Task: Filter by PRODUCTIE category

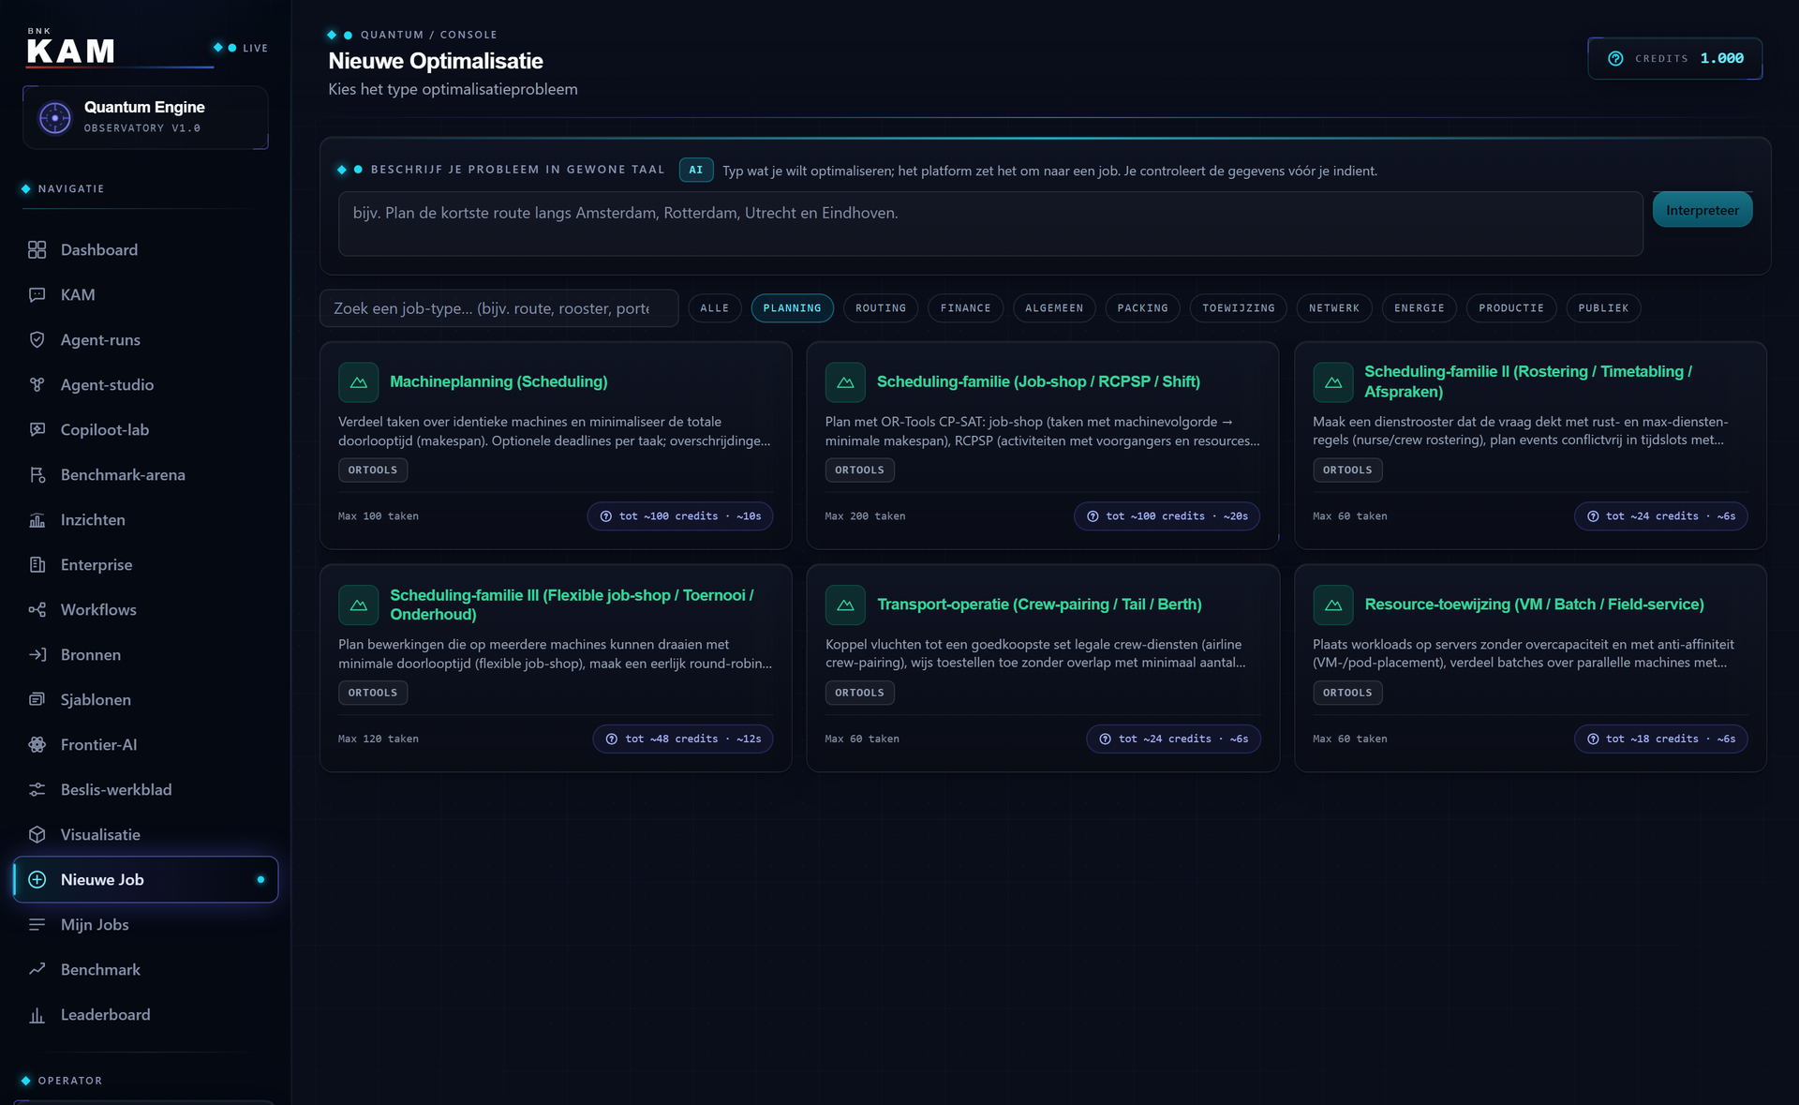Action: (x=1511, y=308)
